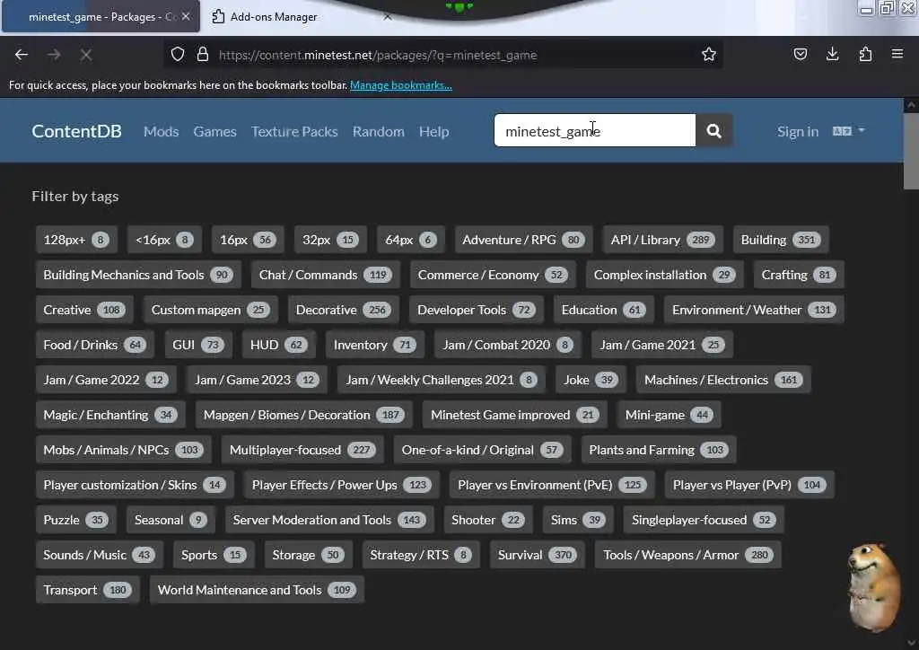Choose the Custom mapgen tag
This screenshot has height=650, width=919.
(210, 310)
